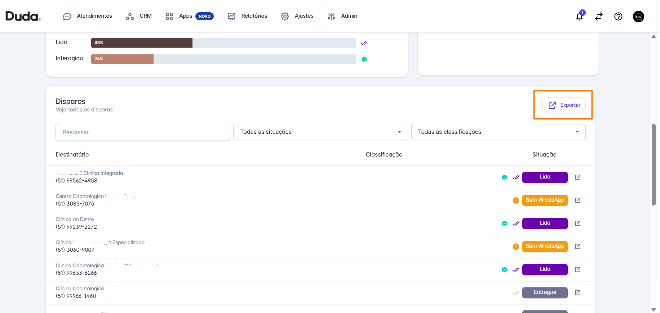Click the Pesquisar search field

pos(142,132)
